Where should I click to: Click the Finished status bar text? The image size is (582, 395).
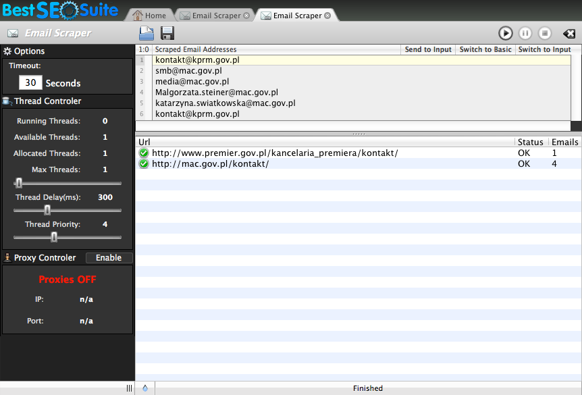click(368, 388)
